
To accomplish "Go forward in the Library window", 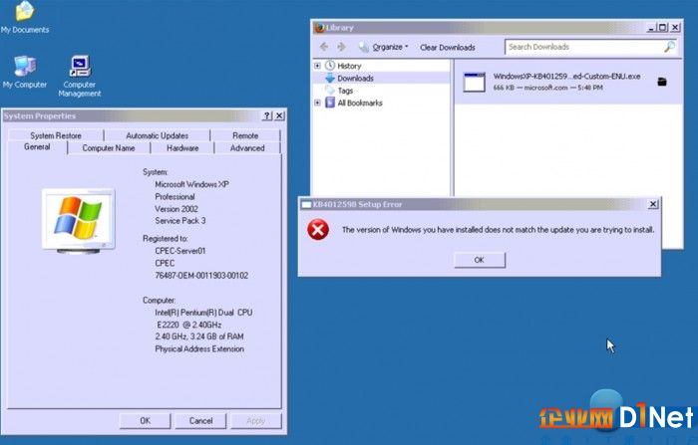I will 341,47.
